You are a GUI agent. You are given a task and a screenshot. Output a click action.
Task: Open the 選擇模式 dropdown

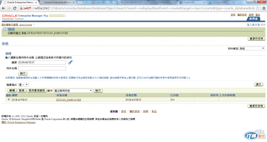point(23,85)
